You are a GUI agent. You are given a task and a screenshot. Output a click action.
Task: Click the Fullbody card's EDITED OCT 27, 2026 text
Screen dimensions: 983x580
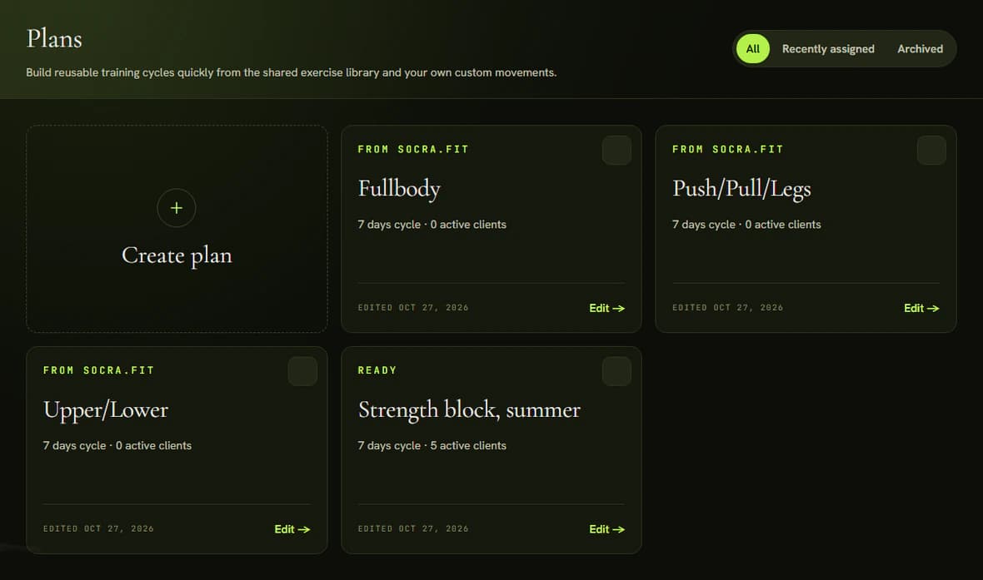tap(413, 308)
